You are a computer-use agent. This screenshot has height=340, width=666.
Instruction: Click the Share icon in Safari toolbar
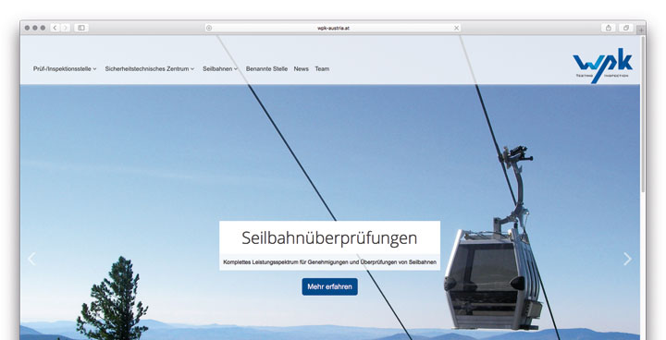click(x=609, y=28)
